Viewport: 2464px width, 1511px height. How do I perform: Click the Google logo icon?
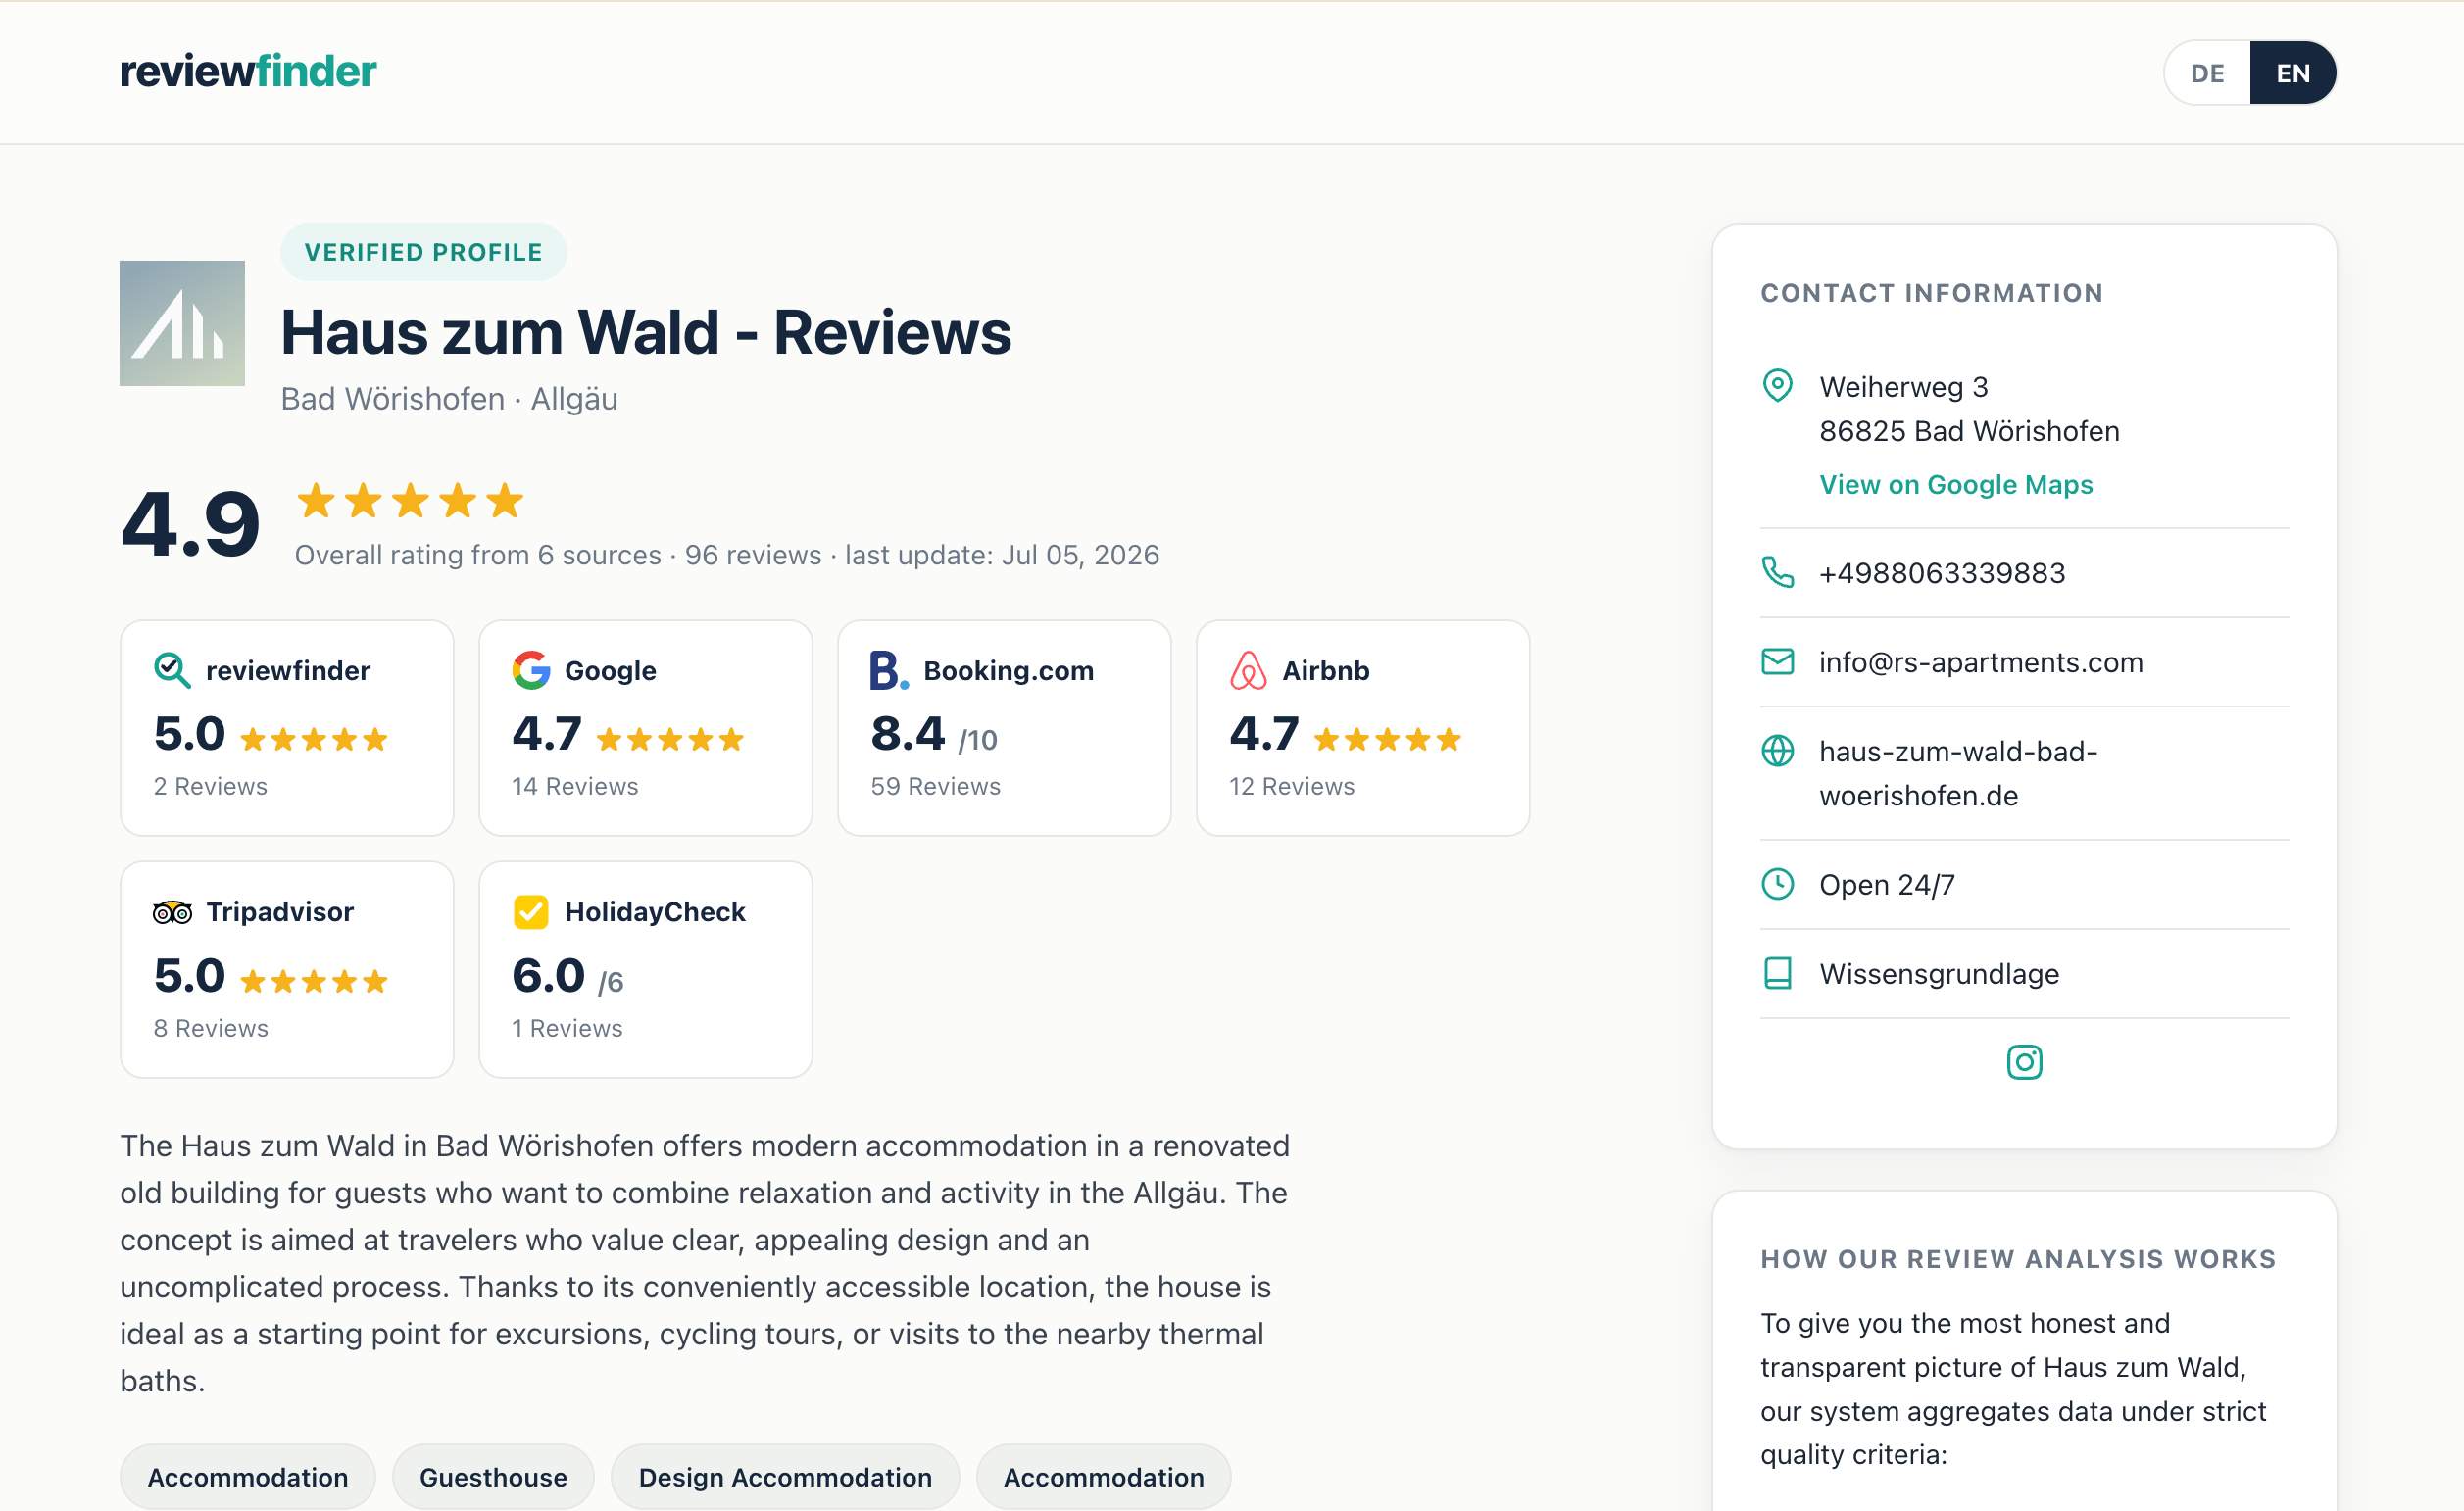point(531,670)
